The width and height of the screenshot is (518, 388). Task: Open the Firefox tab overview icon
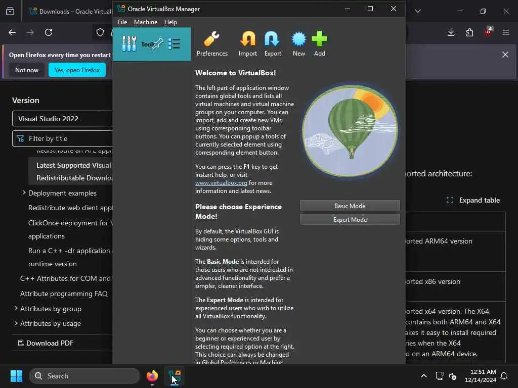[10, 11]
